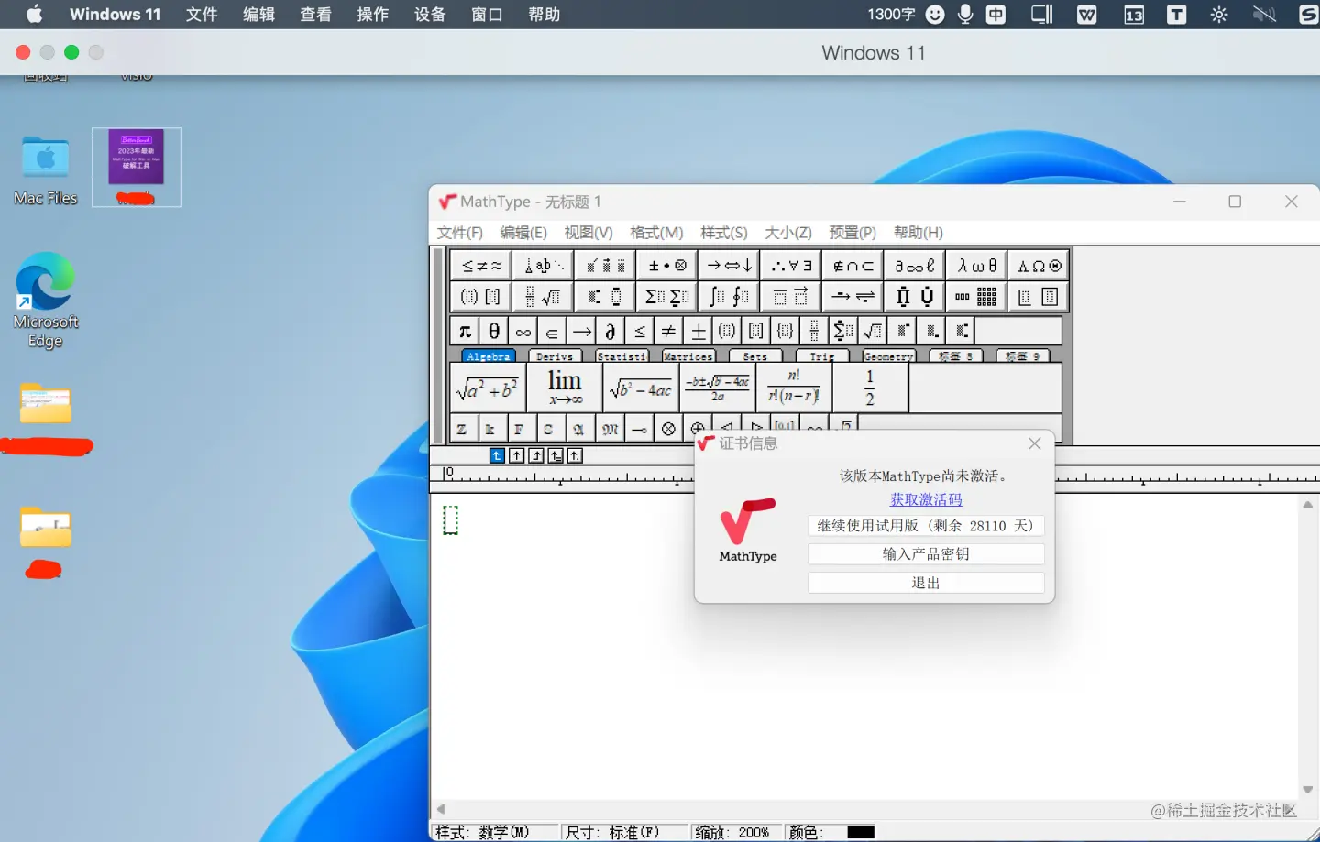Open the fence templates palette

coord(481,297)
